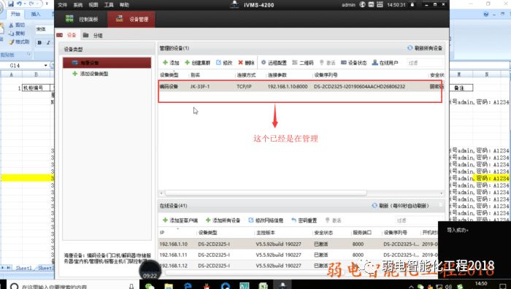Open 远程配置 remote configuration gear icon
This screenshot has width=511, height=289.
point(264,63)
